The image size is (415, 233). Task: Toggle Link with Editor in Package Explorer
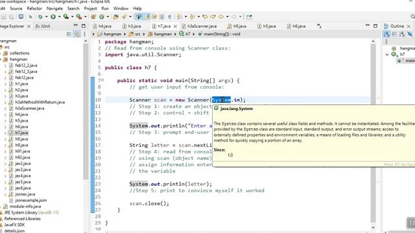[77, 34]
